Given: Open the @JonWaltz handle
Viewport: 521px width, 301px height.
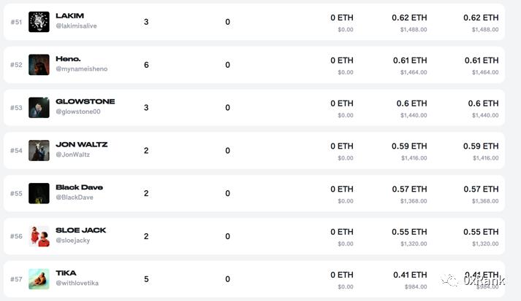Looking at the screenshot, I should (73, 155).
